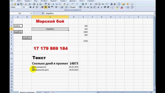
Task: Open the zoom magnifier icon
Action: pos(132,4)
